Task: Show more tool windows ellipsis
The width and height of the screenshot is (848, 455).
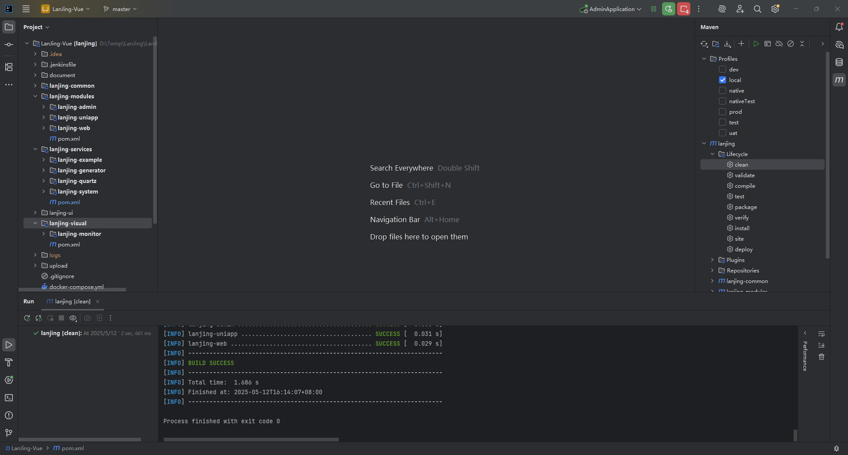Action: [x=9, y=85]
